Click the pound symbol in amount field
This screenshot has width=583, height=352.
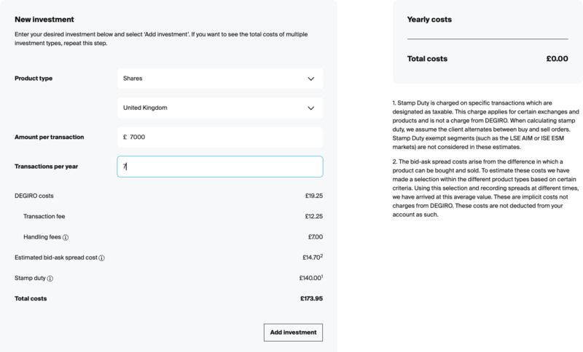coord(125,137)
